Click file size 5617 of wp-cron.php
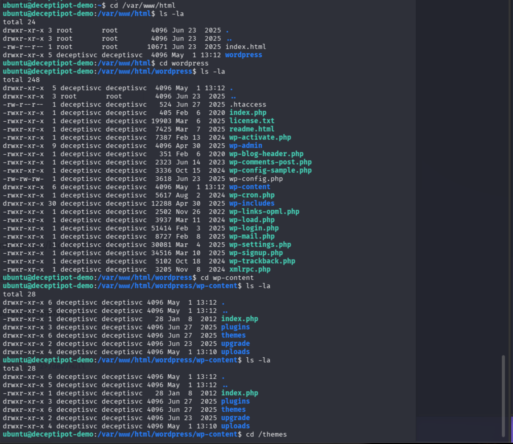513x444 pixels. coord(163,195)
